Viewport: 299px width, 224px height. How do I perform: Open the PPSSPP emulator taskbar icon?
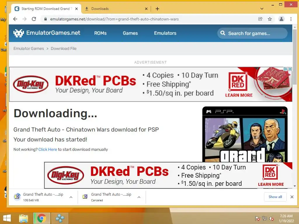[60, 218]
